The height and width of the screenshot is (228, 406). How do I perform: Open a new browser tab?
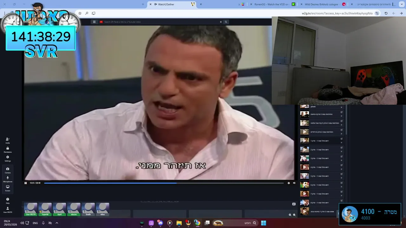(143, 4)
